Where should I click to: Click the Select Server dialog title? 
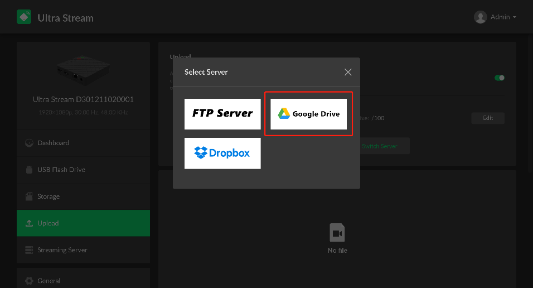coord(206,72)
